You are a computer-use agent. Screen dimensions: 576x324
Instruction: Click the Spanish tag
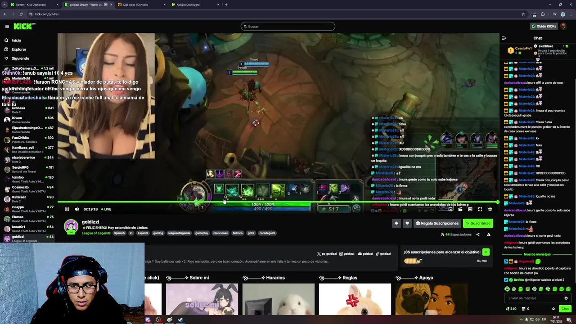pyautogui.click(x=119, y=233)
